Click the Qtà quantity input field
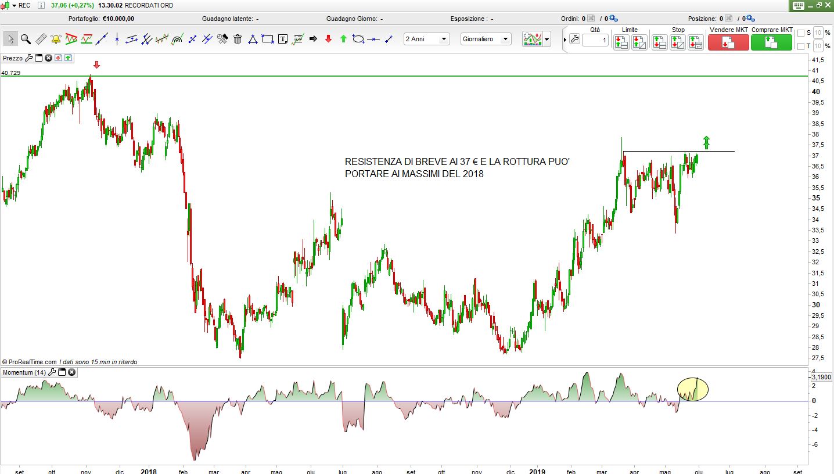Screen dimensions: 834x474 pos(595,41)
